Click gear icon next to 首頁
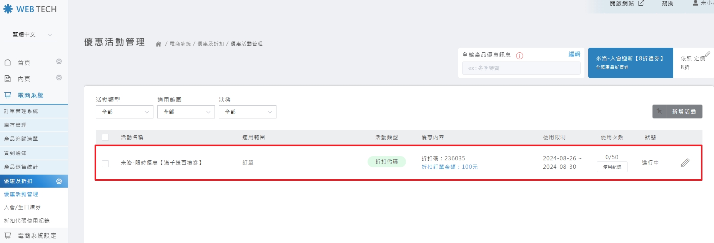The width and height of the screenshot is (714, 243). (x=59, y=62)
